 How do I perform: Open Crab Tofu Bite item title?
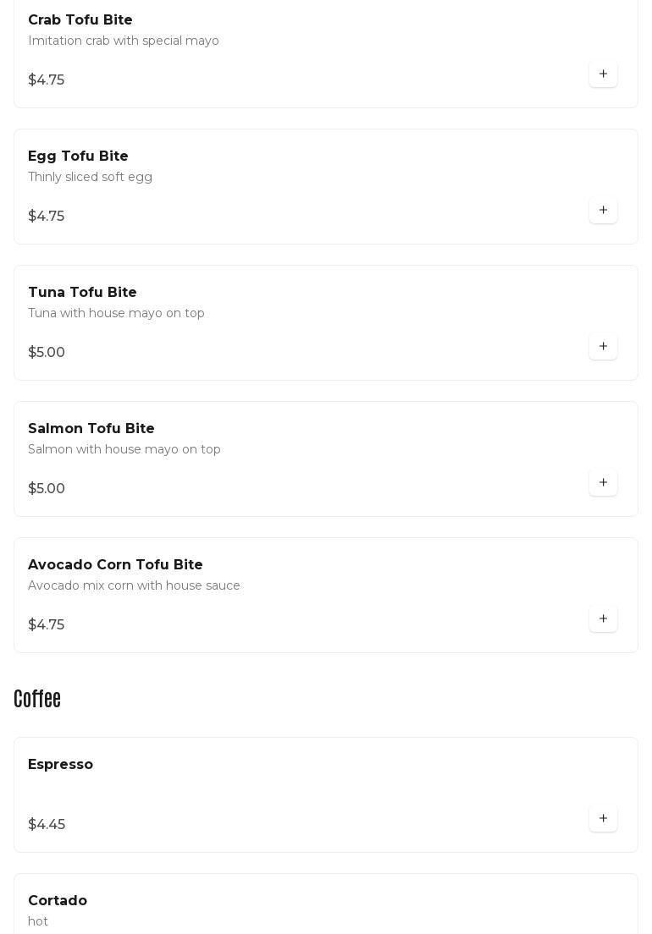pyautogui.click(x=80, y=20)
